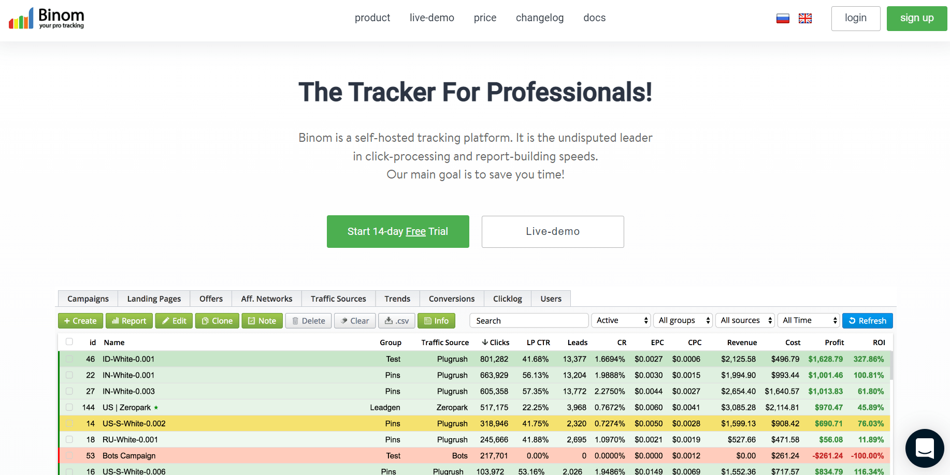Focus the campaign Search field
Viewport: 950px width, 475px height.
529,321
